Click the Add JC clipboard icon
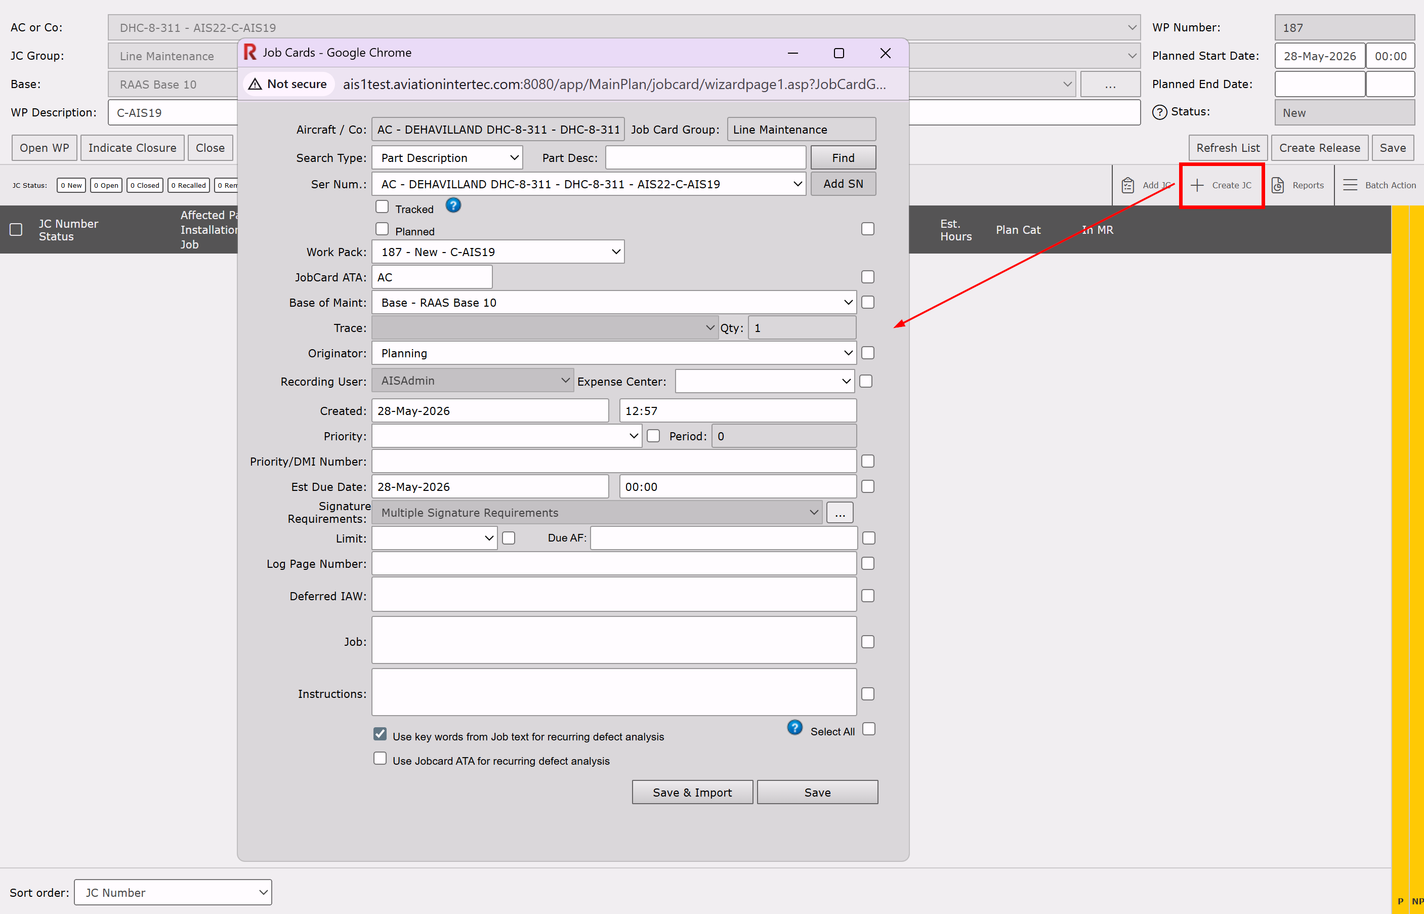 click(1127, 185)
